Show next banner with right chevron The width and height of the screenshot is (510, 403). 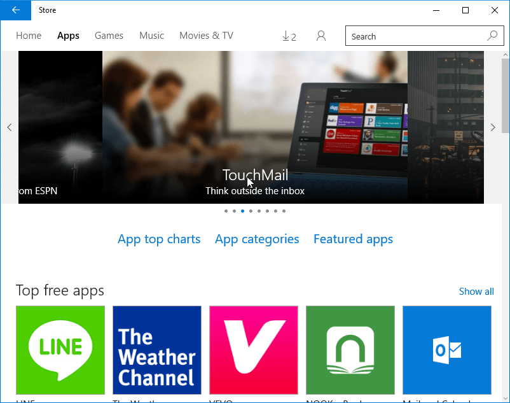pyautogui.click(x=493, y=127)
